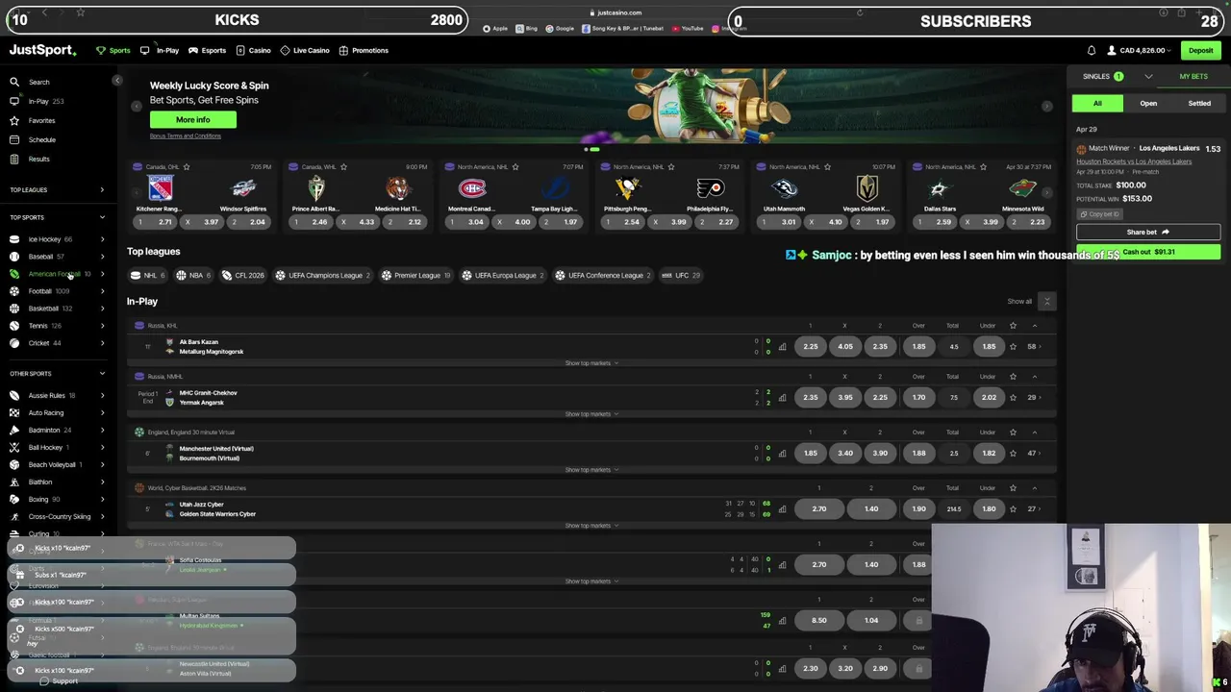
Task: Open the Promotions navigation tab
Action: click(364, 50)
